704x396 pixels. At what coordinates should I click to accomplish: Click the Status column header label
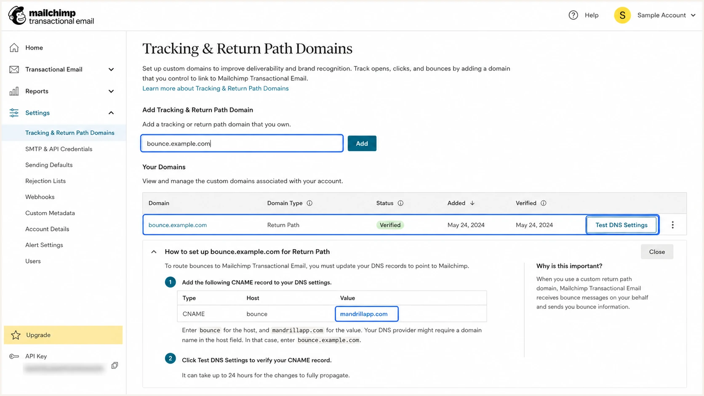tap(385, 203)
